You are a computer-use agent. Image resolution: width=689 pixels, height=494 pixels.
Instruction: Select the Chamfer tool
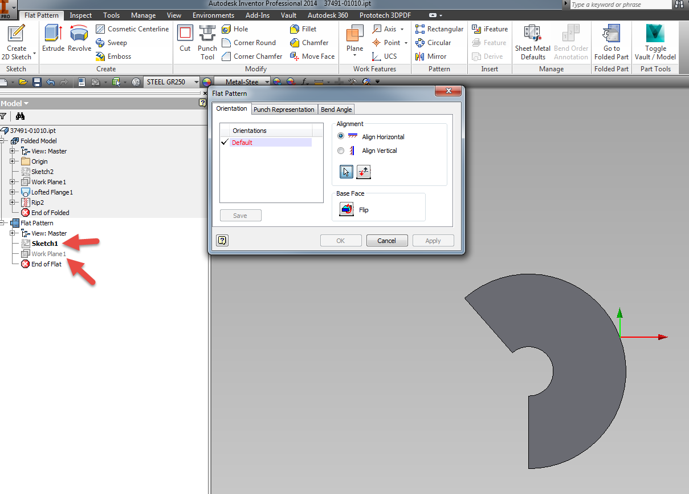pos(309,42)
